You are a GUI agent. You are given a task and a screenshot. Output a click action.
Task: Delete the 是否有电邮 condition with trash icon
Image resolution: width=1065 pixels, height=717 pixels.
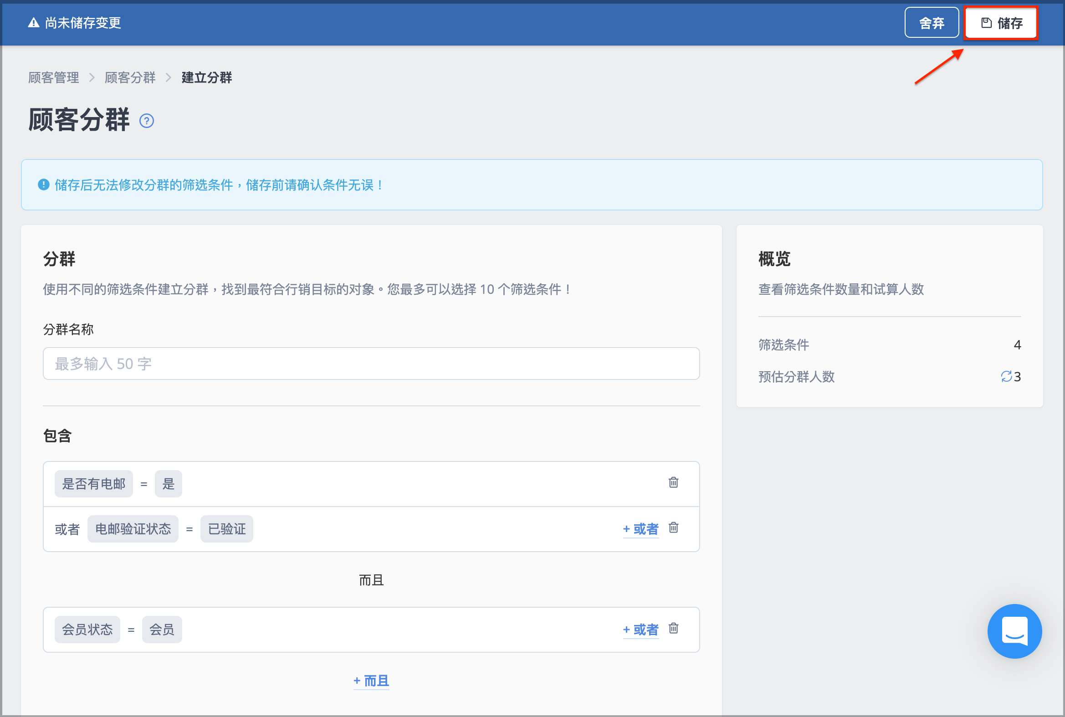[673, 482]
